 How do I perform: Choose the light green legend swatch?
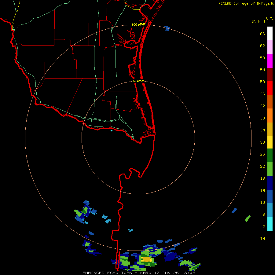(x=270, y=169)
